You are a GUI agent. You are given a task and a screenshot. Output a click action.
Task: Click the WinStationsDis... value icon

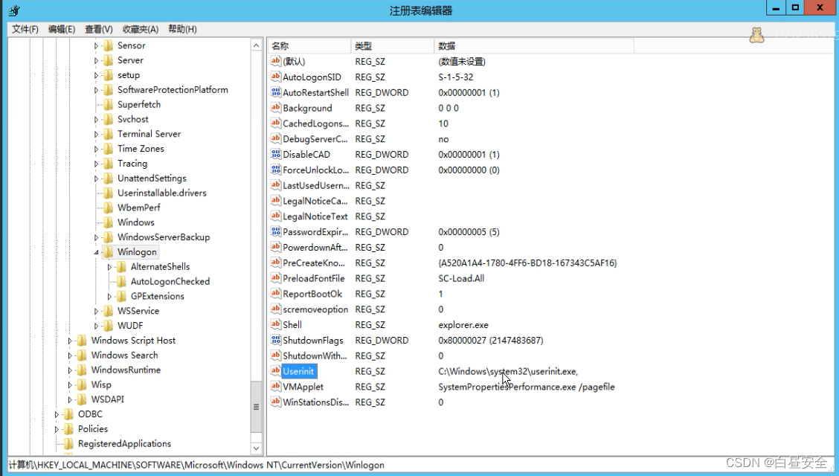[x=275, y=402]
